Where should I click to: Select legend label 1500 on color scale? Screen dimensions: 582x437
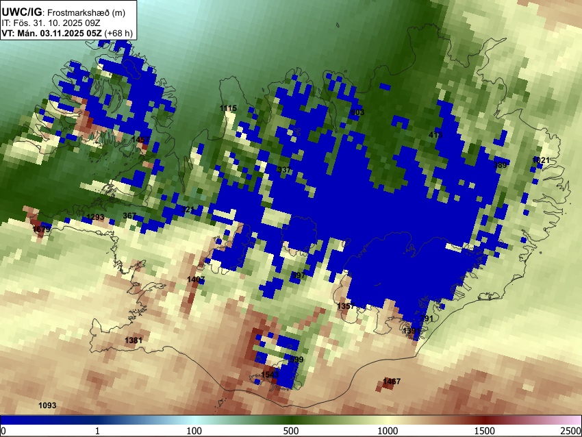(x=485, y=431)
